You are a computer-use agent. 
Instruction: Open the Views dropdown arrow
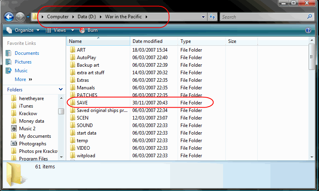pos(72,31)
